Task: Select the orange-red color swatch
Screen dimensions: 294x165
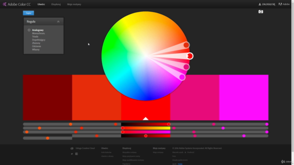Action: pos(96,98)
